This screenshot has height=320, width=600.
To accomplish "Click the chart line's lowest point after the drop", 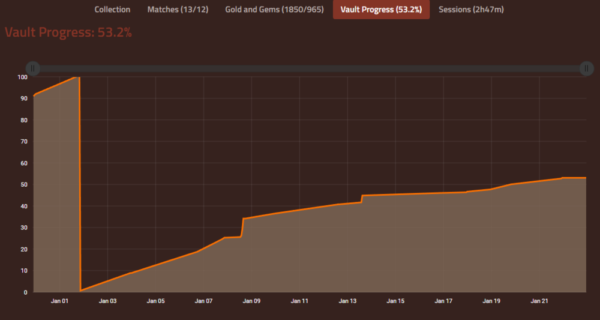I will point(80,291).
